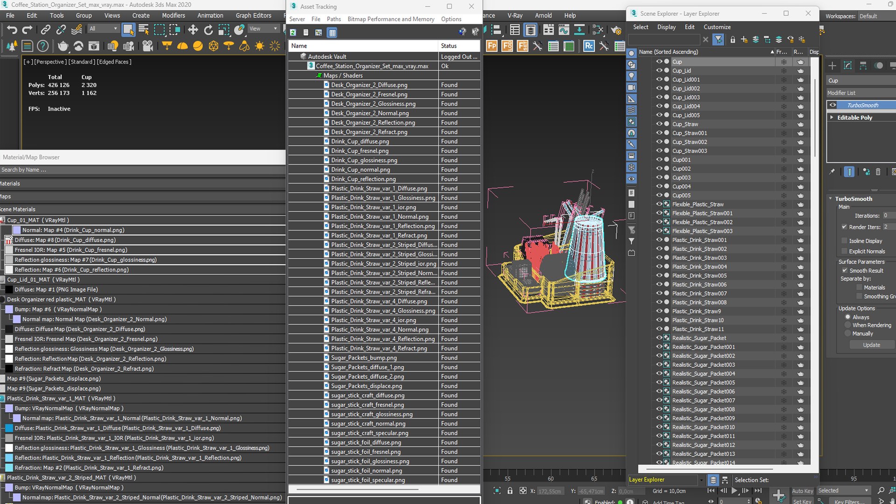The width and height of the screenshot is (896, 504).
Task: Click the Fp Forest Pack toolbar icon
Action: pyautogui.click(x=491, y=46)
